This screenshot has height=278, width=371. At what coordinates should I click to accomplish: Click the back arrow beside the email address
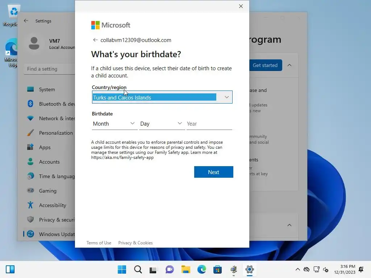[95, 40]
